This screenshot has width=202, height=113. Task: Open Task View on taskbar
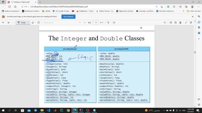click(16, 110)
